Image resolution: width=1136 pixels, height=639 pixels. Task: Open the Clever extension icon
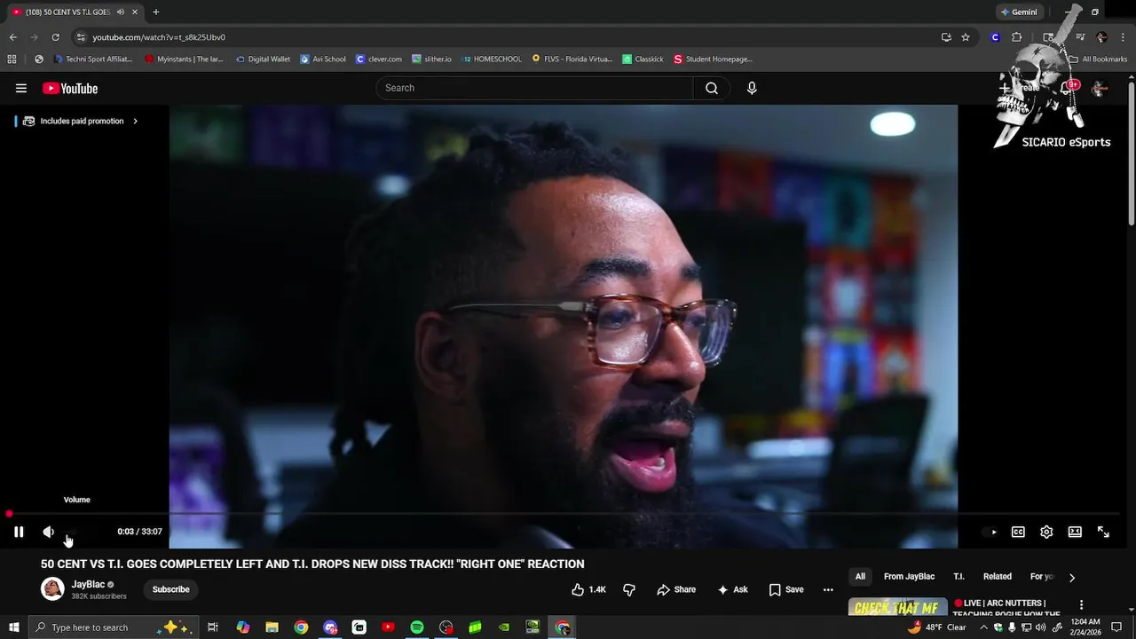tap(995, 37)
